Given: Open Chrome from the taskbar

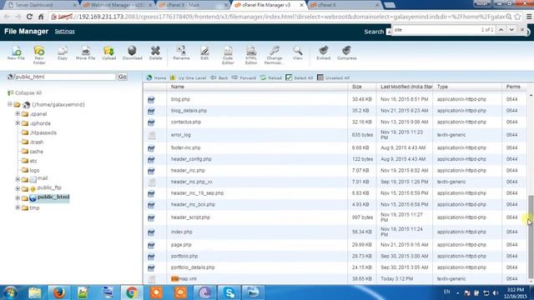Looking at the screenshot, I should [132, 292].
